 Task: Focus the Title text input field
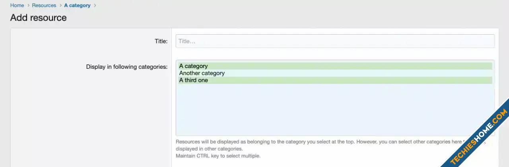point(335,41)
